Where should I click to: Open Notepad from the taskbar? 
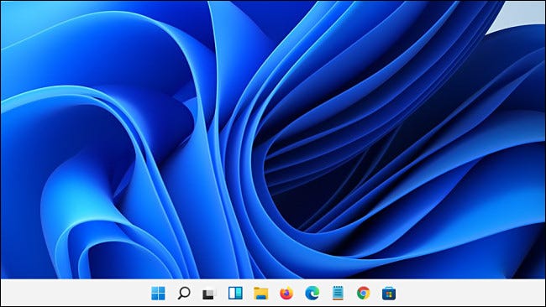point(338,293)
